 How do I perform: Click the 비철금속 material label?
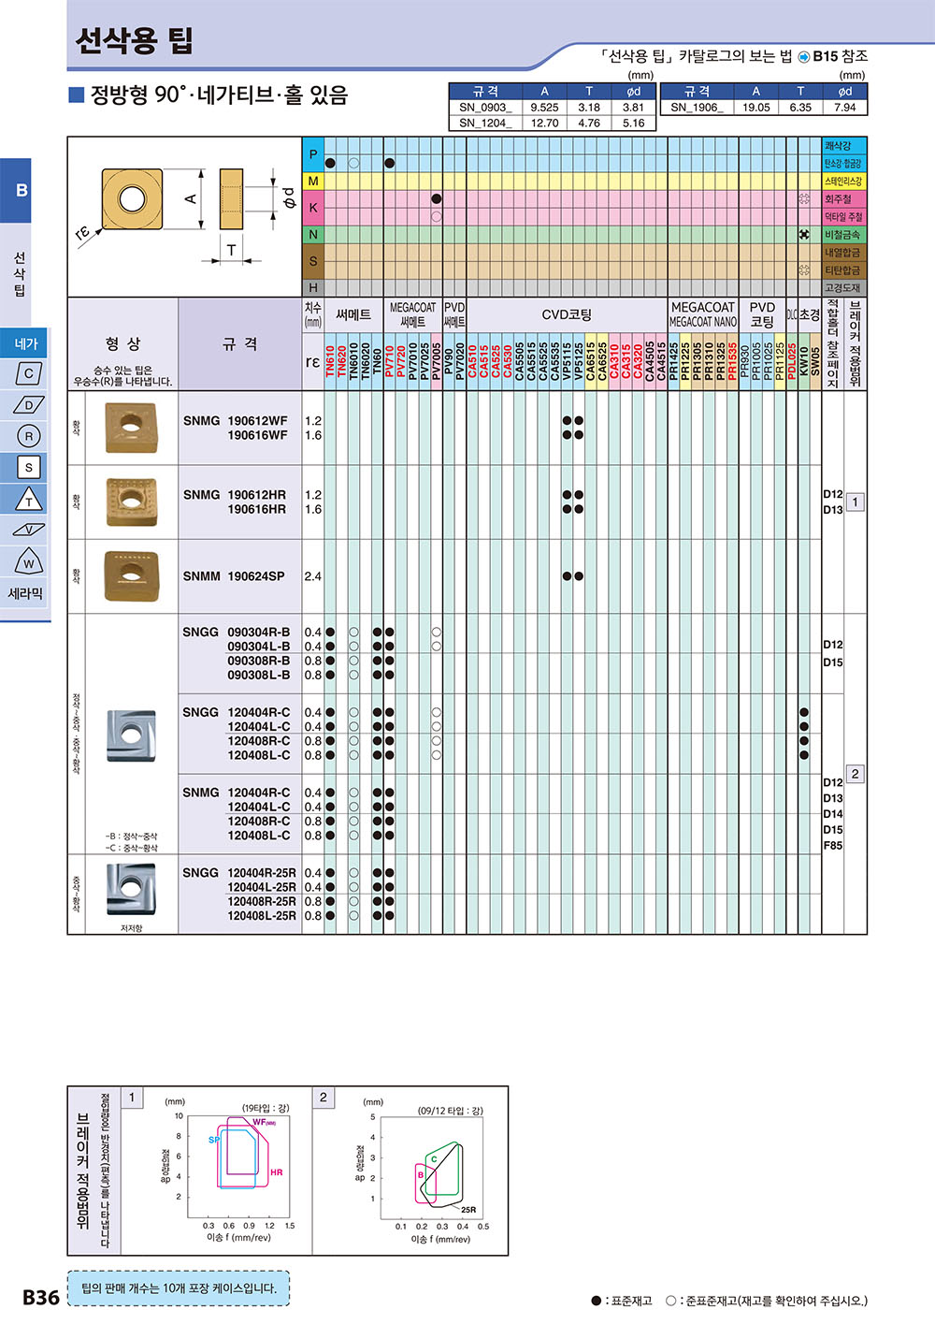pyautogui.click(x=844, y=235)
